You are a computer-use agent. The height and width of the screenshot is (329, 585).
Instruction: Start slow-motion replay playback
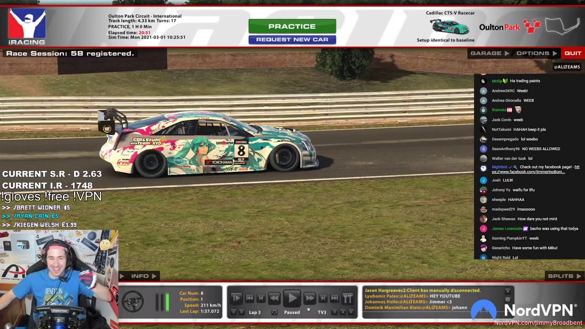pos(236,298)
